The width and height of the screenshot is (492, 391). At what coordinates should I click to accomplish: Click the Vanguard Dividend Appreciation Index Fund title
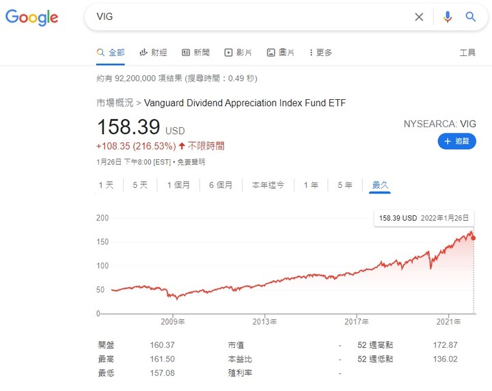tap(245, 103)
